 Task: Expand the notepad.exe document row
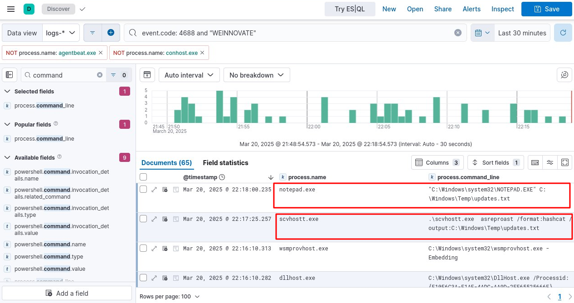tap(154, 190)
